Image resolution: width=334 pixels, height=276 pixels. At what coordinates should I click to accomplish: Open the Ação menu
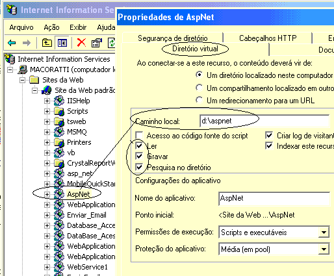(51, 27)
